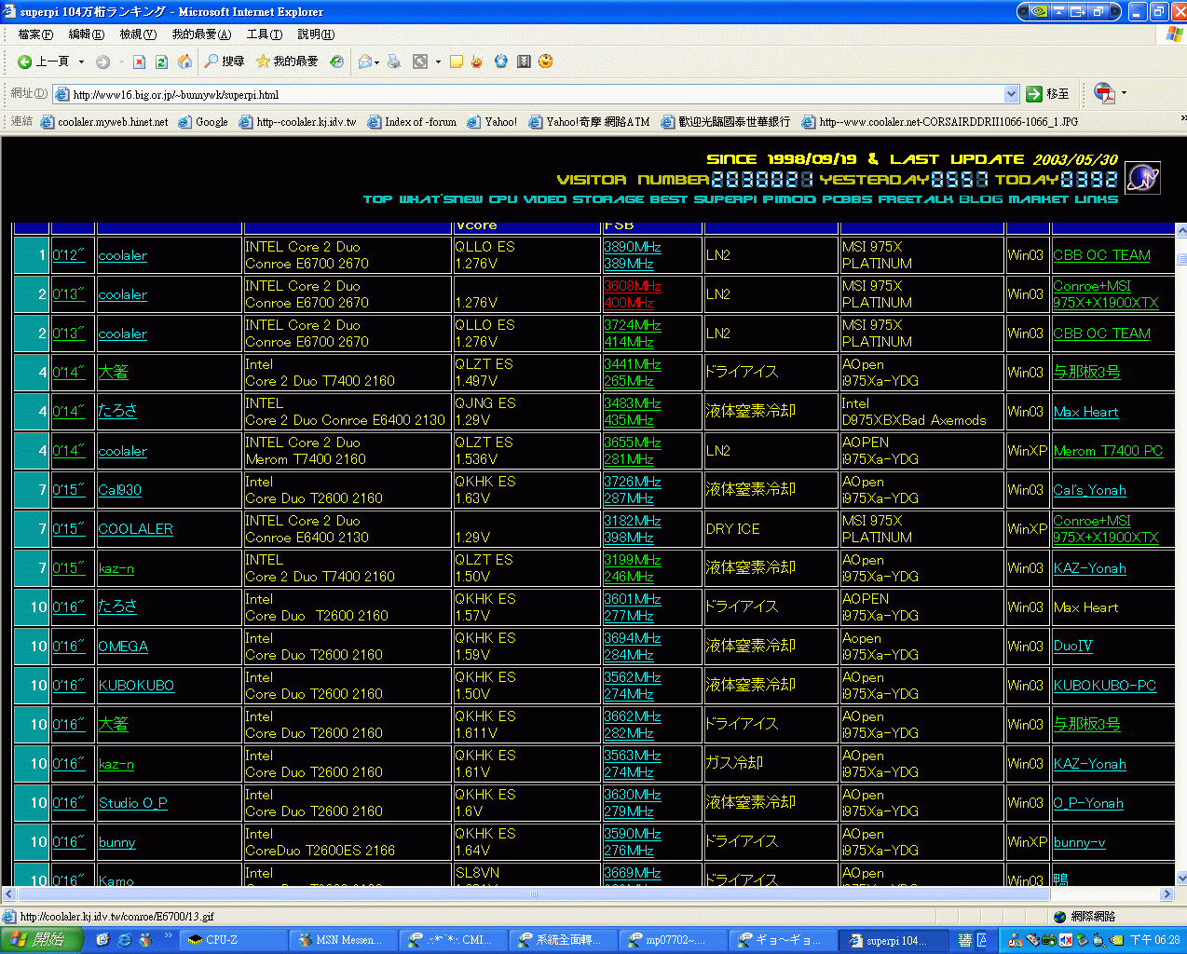The image size is (1187, 954).
Task: Click 3890MHz link in rank 1 row
Action: 632,247
